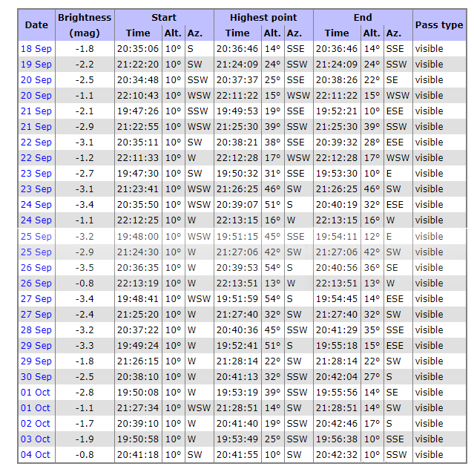
Task: Follow 29 Sep link with brightness -3.3
Action: pos(36,346)
